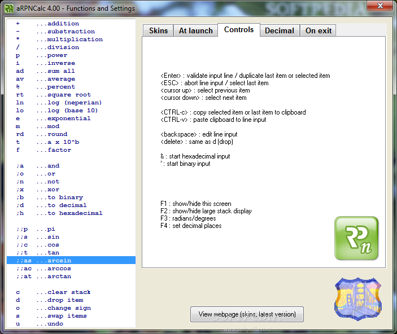Select the ';;p ...pi' row

click(71, 228)
